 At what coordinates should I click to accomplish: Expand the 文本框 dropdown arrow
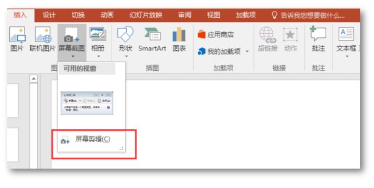[347, 57]
